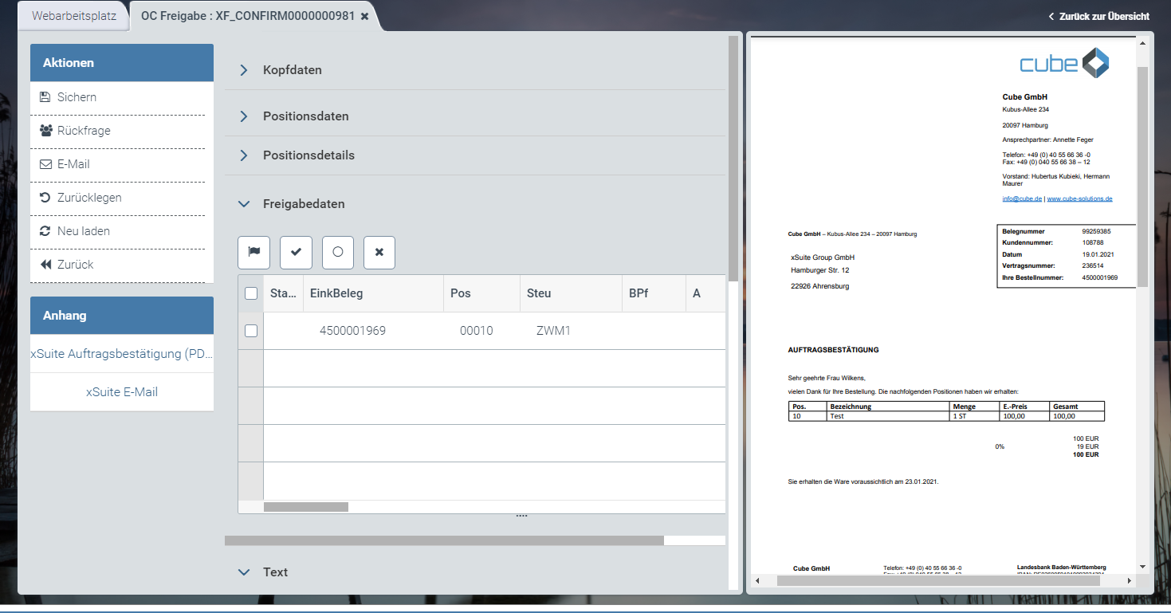Viewport: 1171px width, 613px height.
Task: Close the OC Freigabe tab
Action: (x=364, y=17)
